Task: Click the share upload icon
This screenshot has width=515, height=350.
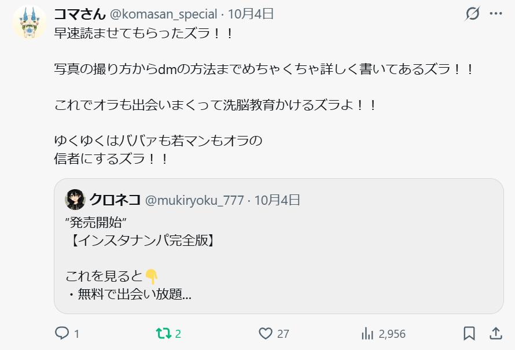Action: [496, 333]
